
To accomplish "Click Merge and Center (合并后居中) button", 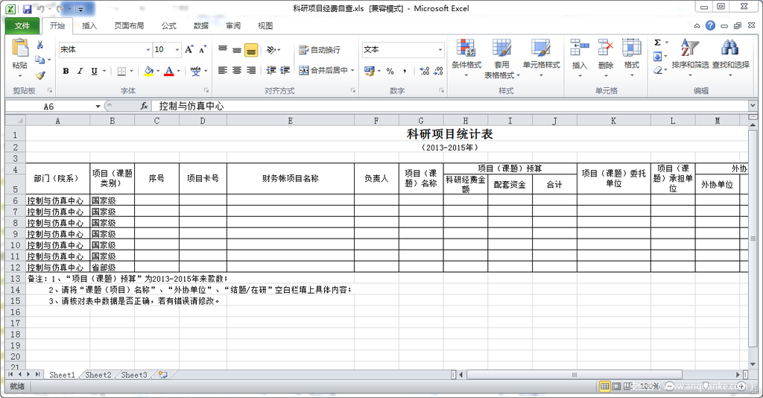I will click(x=323, y=71).
